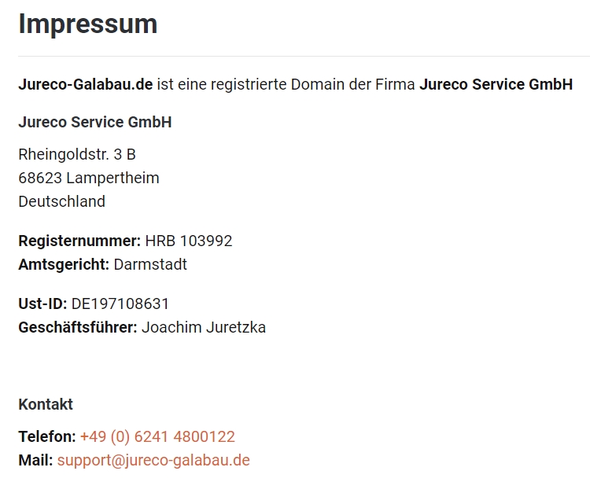This screenshot has width=590, height=482.
Task: Click the Darmstadt court name
Action: [x=150, y=265]
